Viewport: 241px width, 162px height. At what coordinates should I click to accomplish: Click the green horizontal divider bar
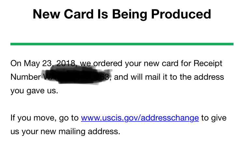coord(122,44)
